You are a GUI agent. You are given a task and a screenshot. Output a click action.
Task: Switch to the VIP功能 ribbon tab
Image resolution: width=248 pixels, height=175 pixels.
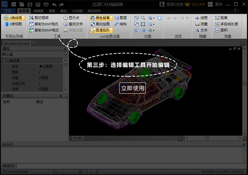coord(77,11)
